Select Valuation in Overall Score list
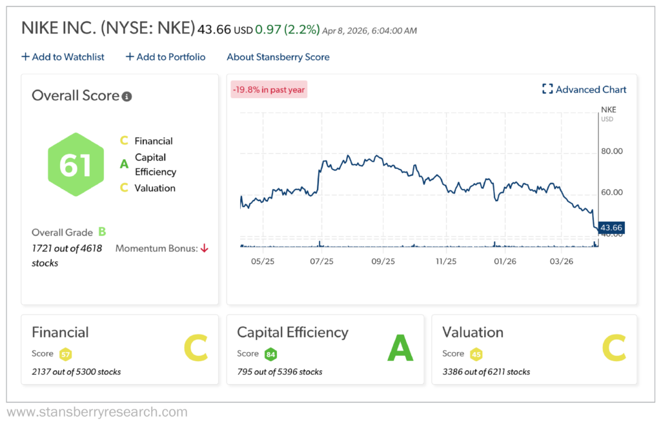 (154, 188)
